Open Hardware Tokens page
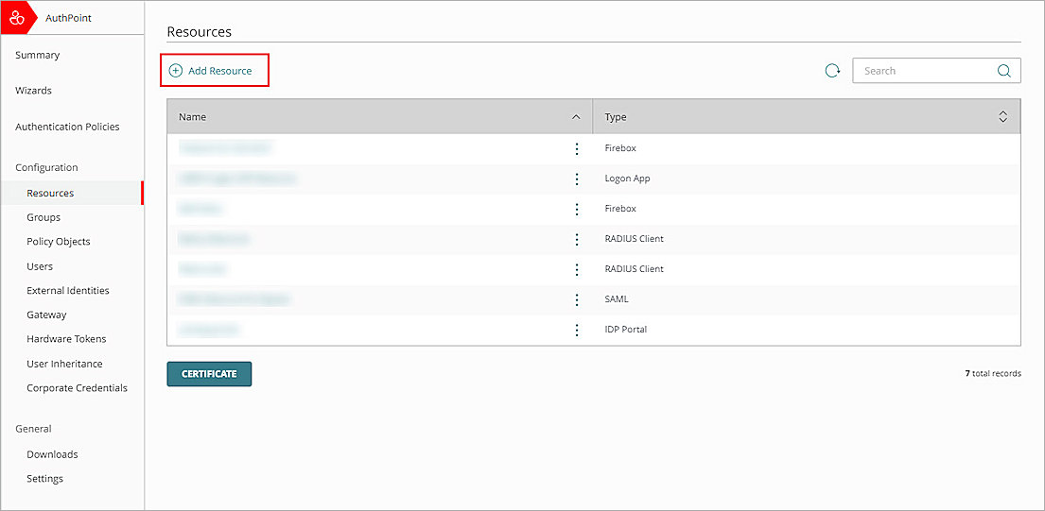Screen dimensions: 1045x511 coord(66,339)
